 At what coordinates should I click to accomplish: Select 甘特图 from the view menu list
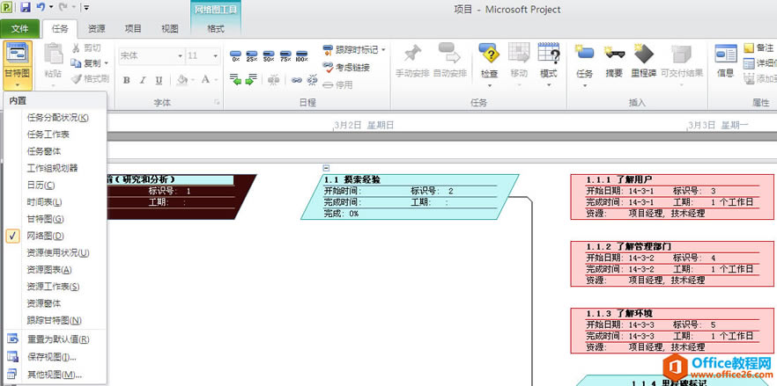click(55, 219)
